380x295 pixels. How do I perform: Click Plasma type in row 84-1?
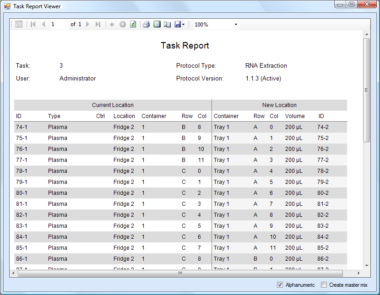57,237
